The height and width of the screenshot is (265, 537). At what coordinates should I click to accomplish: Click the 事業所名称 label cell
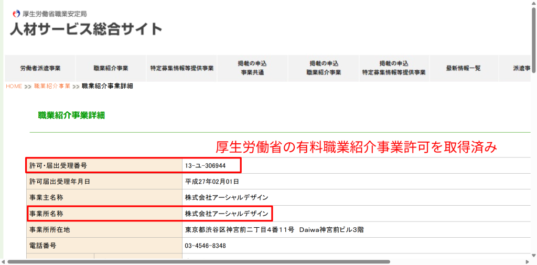tap(104, 214)
